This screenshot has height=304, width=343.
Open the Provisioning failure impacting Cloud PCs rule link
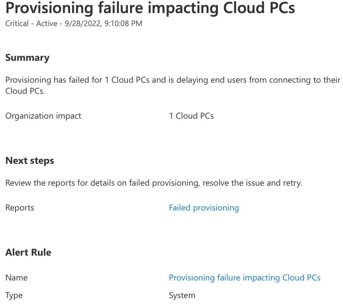click(245, 278)
